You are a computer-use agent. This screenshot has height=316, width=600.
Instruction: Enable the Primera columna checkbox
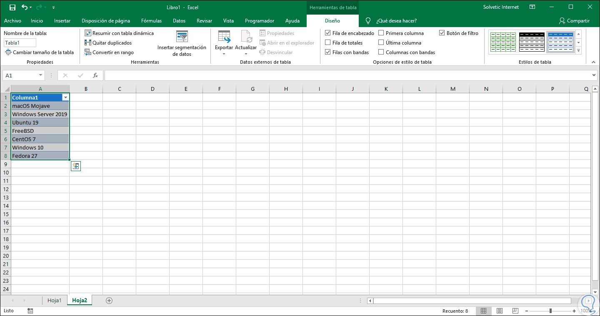click(x=381, y=33)
